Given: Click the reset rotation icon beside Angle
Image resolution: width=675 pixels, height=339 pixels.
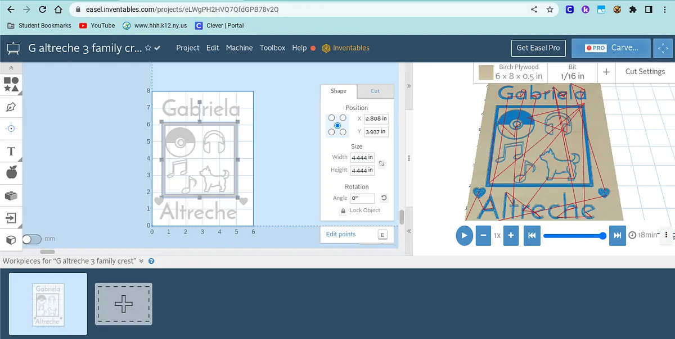Looking at the screenshot, I should (x=384, y=198).
